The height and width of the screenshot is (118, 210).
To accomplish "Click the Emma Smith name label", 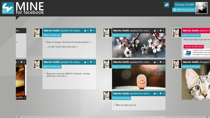I will point(185,5).
